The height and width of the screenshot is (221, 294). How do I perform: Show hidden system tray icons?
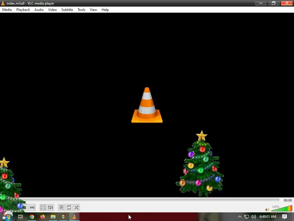pos(240,217)
